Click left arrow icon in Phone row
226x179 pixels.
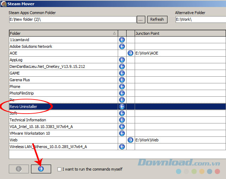point(122,87)
